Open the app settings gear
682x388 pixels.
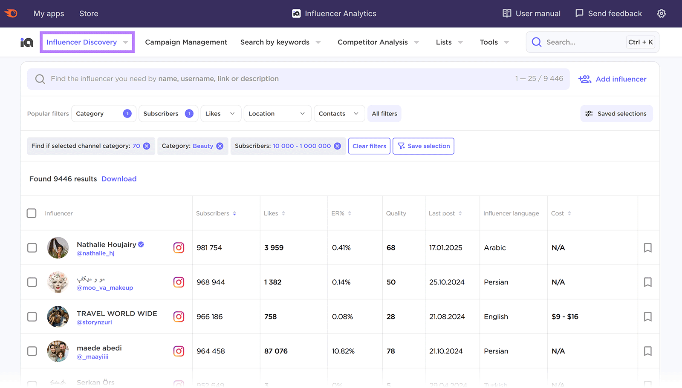coord(661,13)
